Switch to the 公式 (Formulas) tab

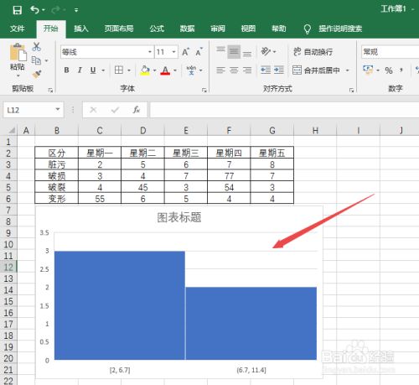click(x=157, y=29)
